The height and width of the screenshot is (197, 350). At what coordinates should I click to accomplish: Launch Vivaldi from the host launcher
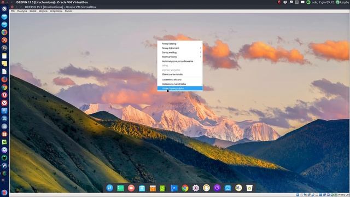[4, 103]
